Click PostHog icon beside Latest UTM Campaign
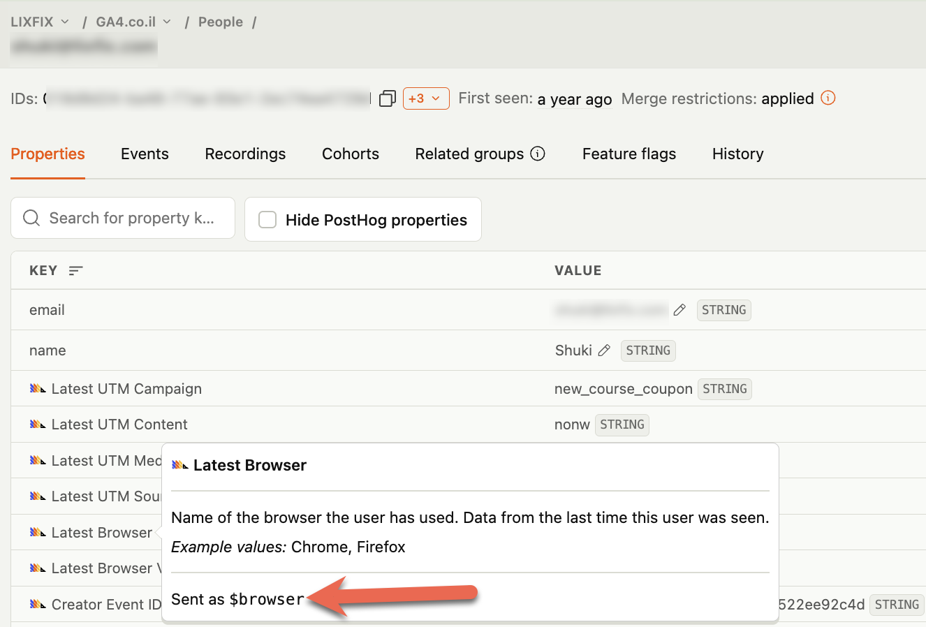The image size is (926, 627). (x=38, y=389)
